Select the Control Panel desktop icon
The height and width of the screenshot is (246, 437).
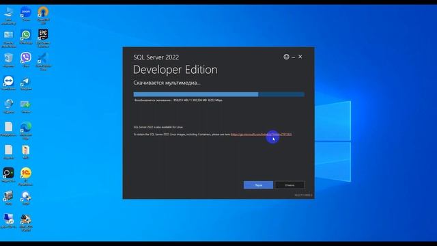pos(8,38)
